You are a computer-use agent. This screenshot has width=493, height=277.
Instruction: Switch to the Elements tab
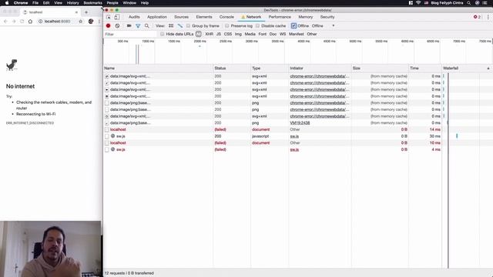click(204, 17)
